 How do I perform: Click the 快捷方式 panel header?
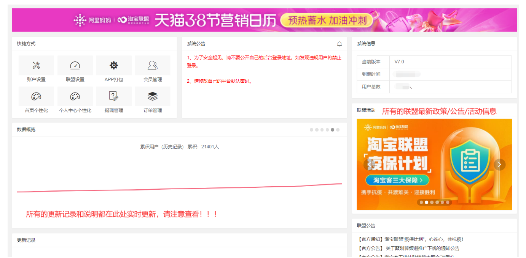[x=26, y=44]
